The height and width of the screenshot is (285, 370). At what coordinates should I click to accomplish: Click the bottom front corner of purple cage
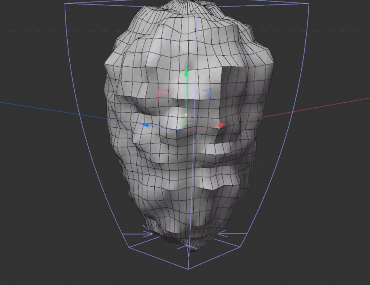tap(188, 269)
